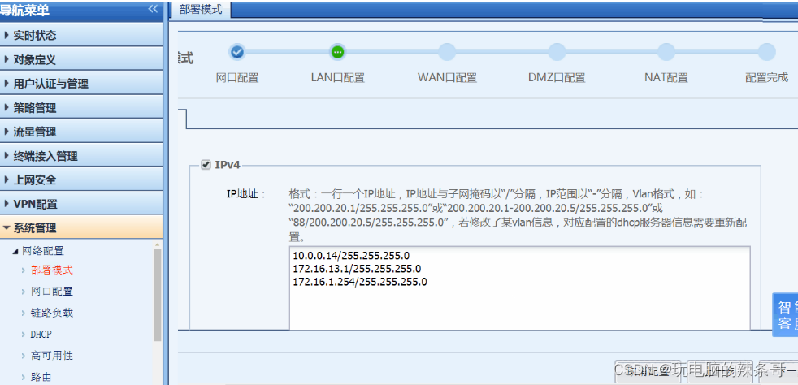Expand the 实时状态 menu section
The height and width of the screenshot is (385, 798).
pyautogui.click(x=81, y=35)
